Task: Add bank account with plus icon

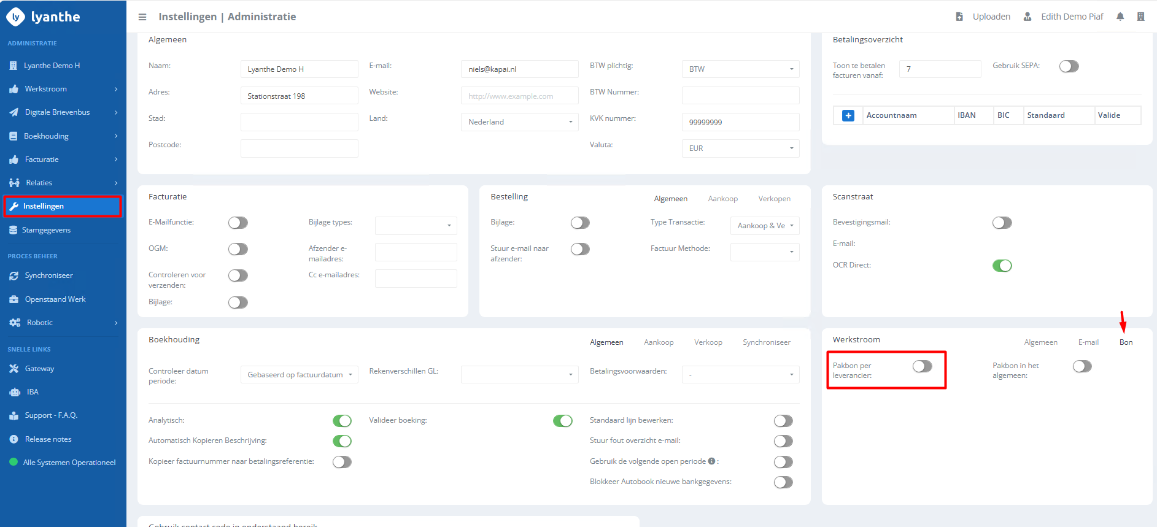Action: [x=848, y=115]
